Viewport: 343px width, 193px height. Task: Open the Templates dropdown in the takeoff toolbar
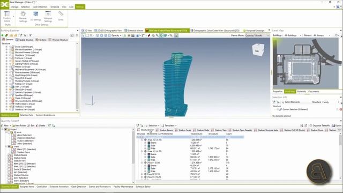(169, 125)
